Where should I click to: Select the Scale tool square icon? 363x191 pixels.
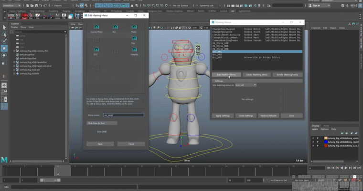tap(4, 63)
